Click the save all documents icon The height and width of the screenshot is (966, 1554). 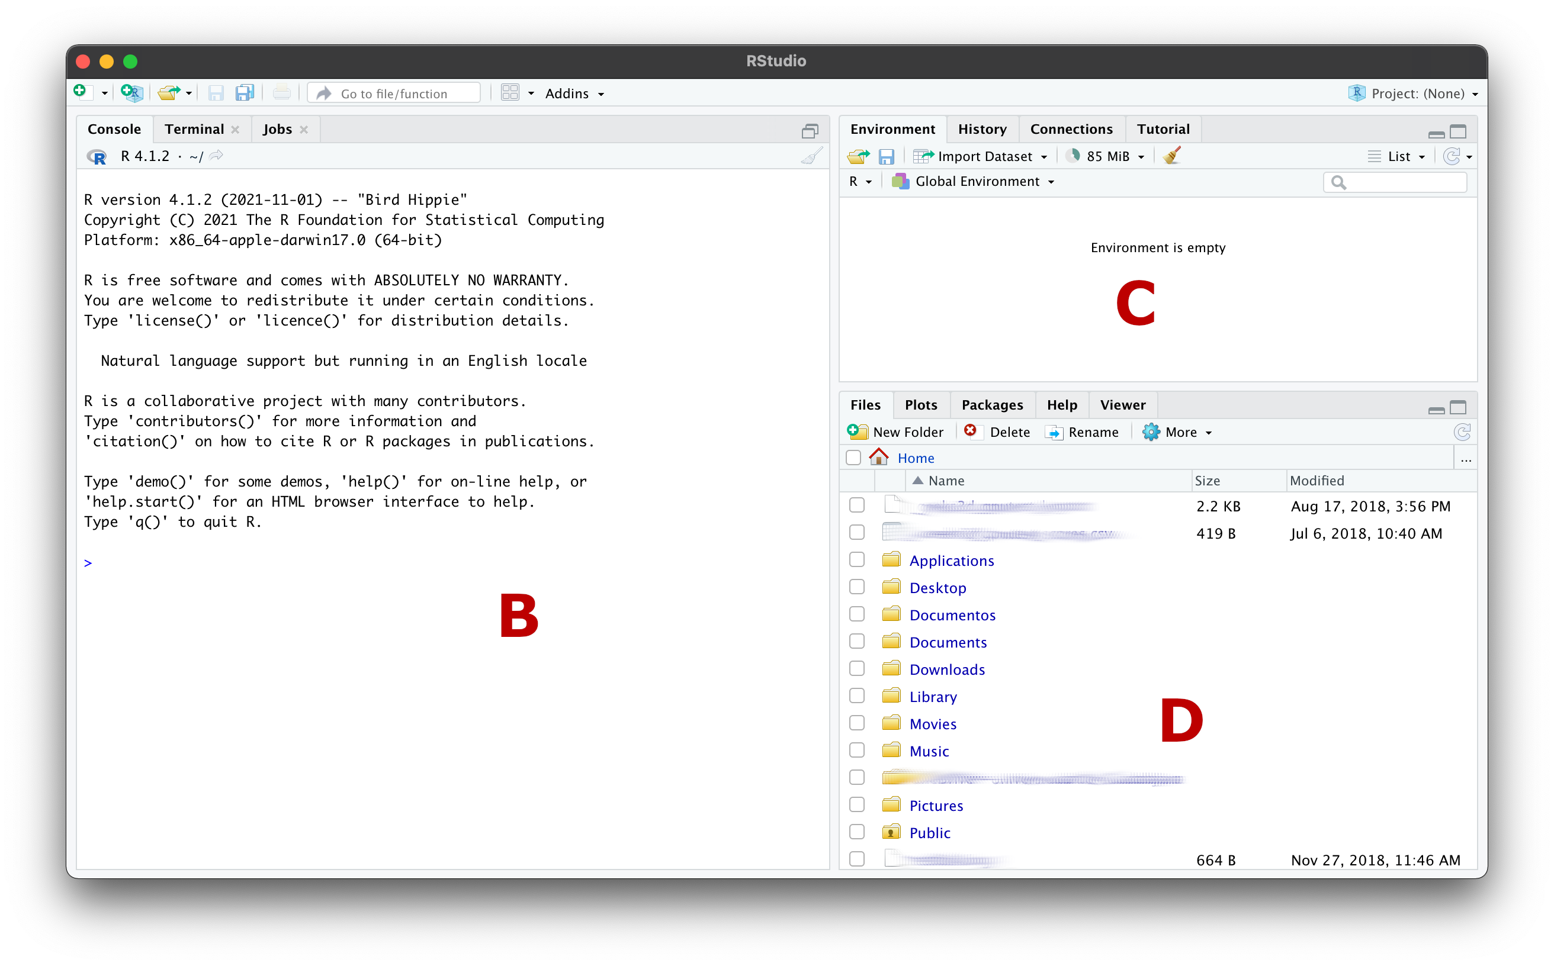tap(245, 94)
